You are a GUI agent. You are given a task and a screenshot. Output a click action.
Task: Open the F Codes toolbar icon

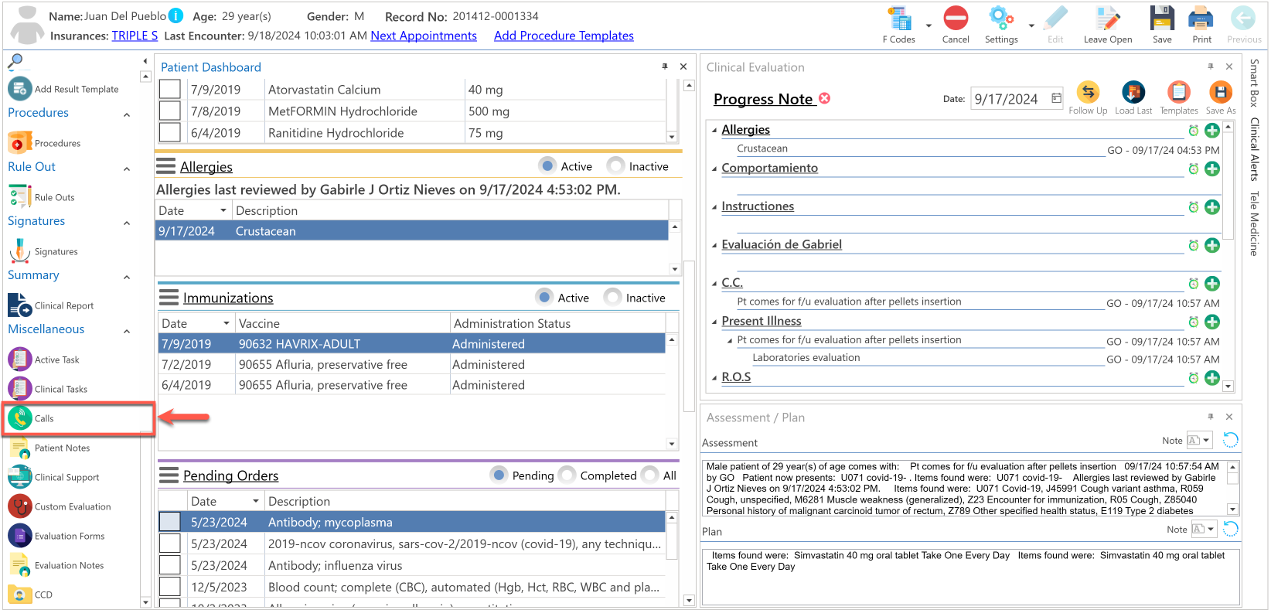coord(899,19)
